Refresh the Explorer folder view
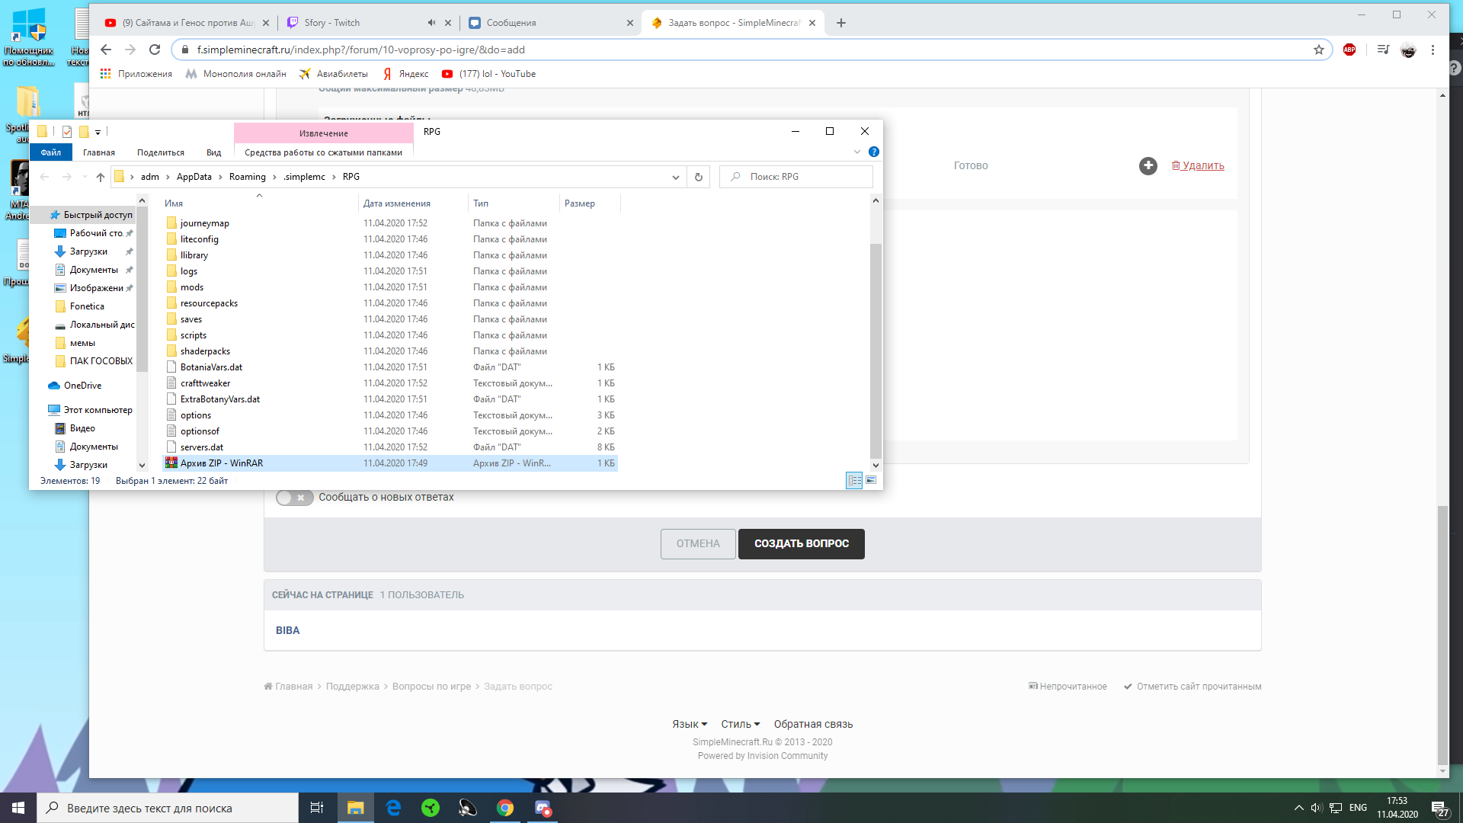The height and width of the screenshot is (823, 1463). 698,177
